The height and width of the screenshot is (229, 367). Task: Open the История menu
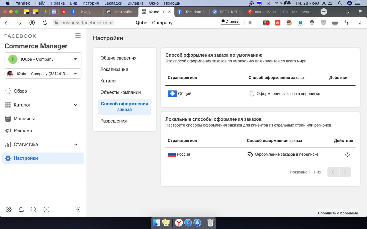[x=91, y=3]
